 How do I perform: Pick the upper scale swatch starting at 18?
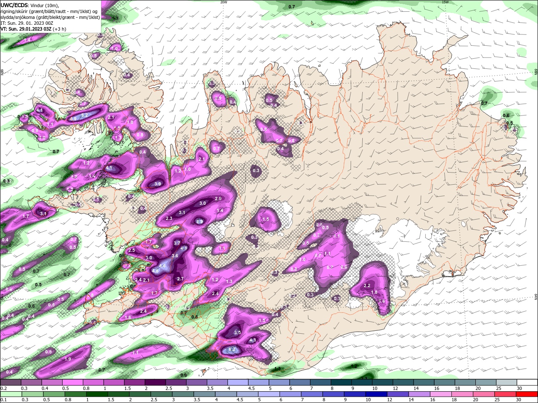click(465, 382)
